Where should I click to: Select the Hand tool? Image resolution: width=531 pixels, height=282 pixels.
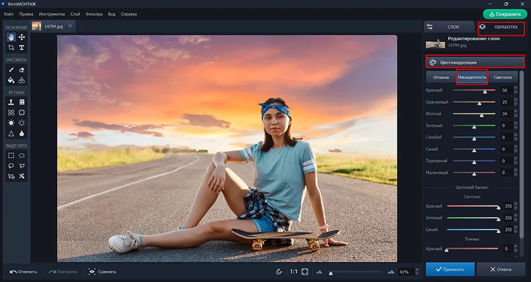click(x=11, y=37)
